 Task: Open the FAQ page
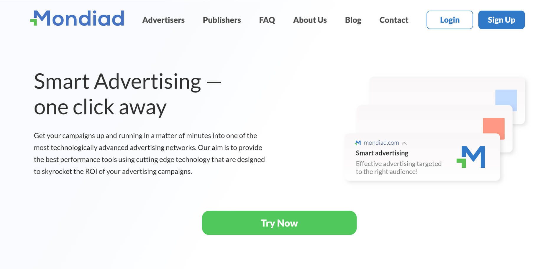coord(267,20)
